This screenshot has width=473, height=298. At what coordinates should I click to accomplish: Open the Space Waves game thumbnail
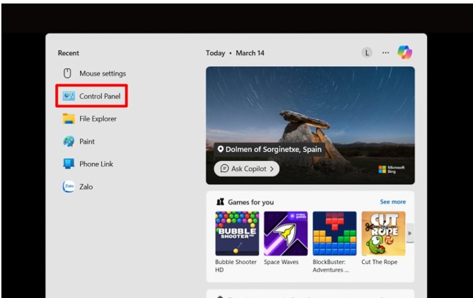pyautogui.click(x=285, y=233)
